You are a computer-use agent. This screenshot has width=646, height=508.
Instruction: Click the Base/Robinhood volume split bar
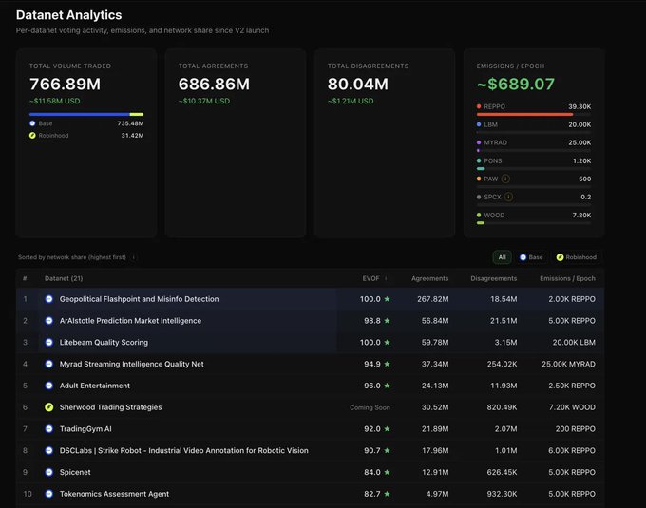coord(86,115)
